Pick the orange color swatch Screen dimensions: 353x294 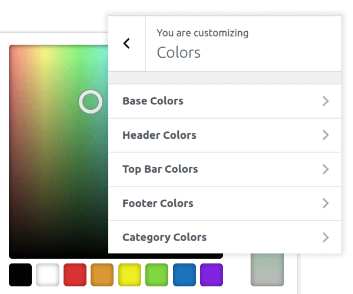point(102,275)
